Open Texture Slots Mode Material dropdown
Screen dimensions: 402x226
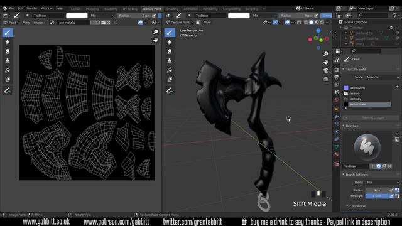(x=383, y=77)
